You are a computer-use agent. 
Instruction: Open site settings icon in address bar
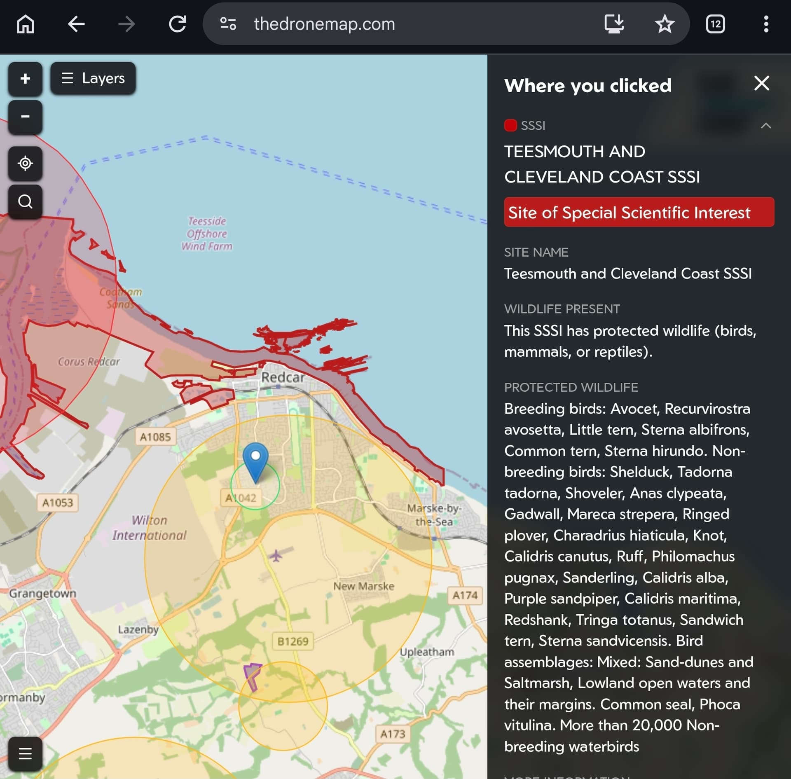(x=228, y=24)
